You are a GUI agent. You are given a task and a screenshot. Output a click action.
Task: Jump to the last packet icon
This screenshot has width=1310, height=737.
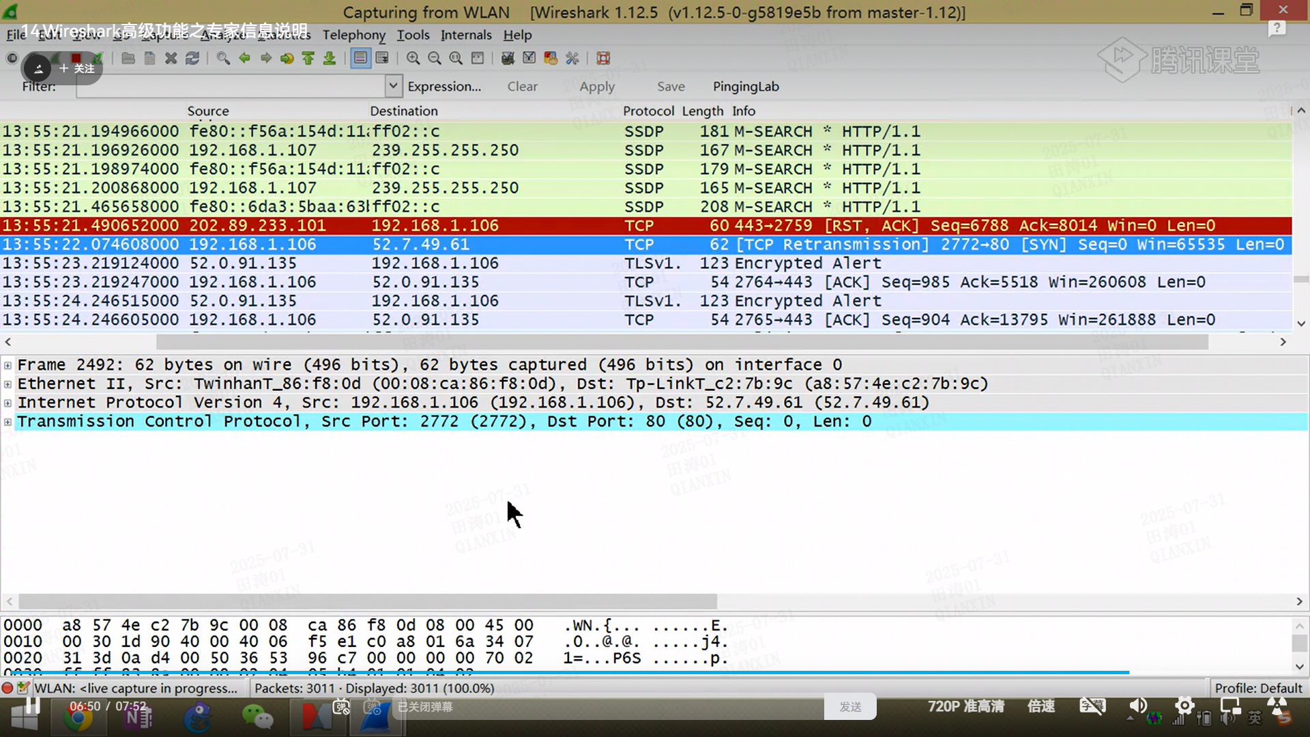[330, 58]
